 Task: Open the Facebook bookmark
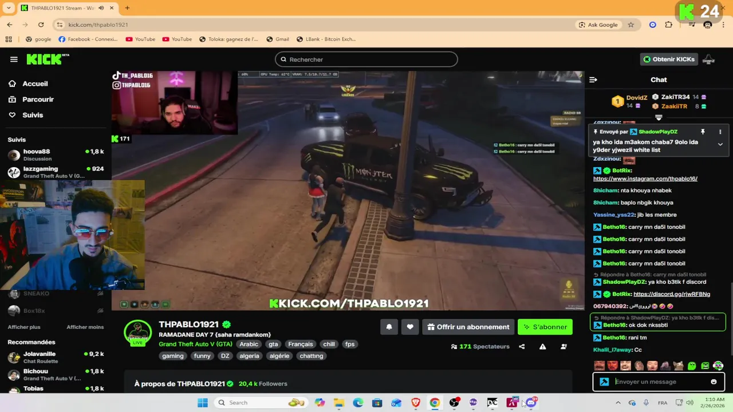pos(88,39)
